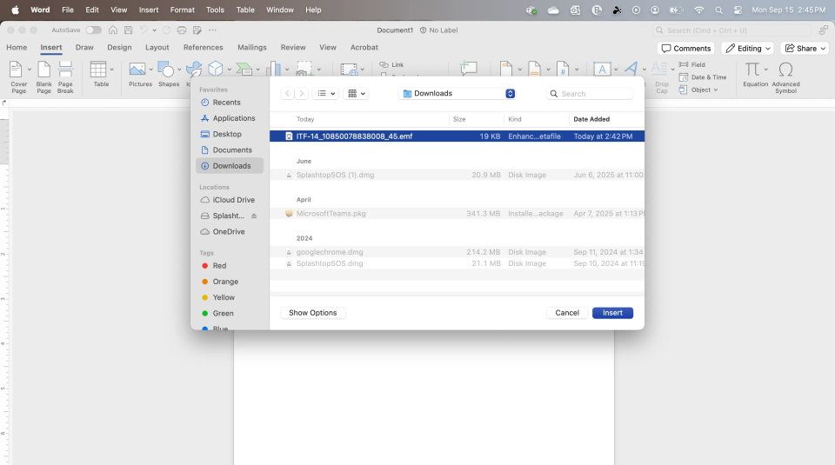Select the Orange tag in sidebar
The width and height of the screenshot is (835, 465).
click(x=225, y=282)
